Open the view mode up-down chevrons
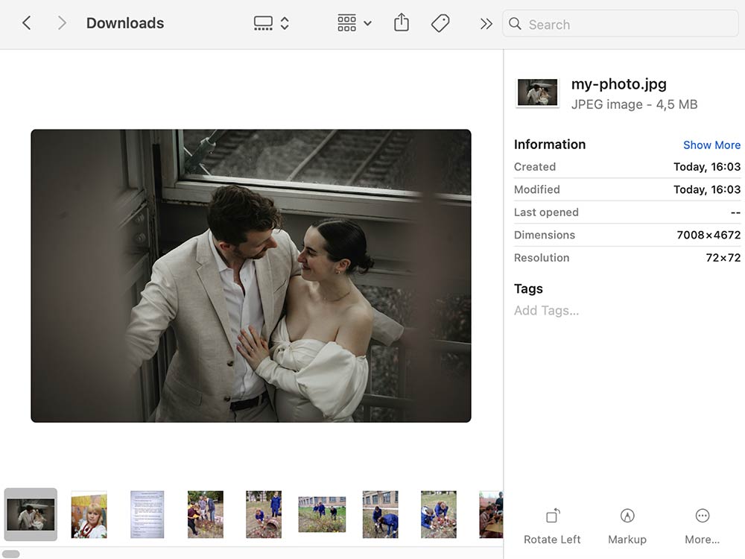This screenshot has height=559, width=745. [x=285, y=23]
